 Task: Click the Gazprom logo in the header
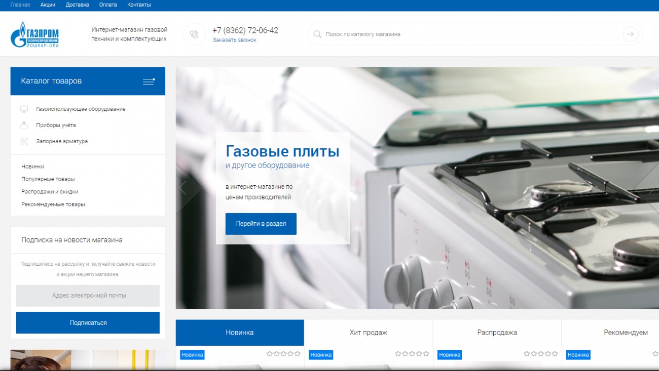tap(34, 34)
